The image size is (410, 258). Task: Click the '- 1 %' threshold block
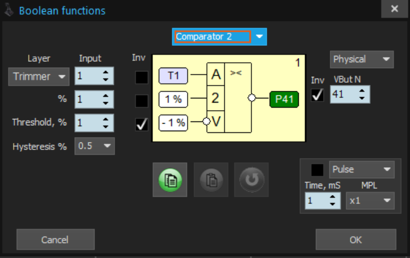pos(173,122)
